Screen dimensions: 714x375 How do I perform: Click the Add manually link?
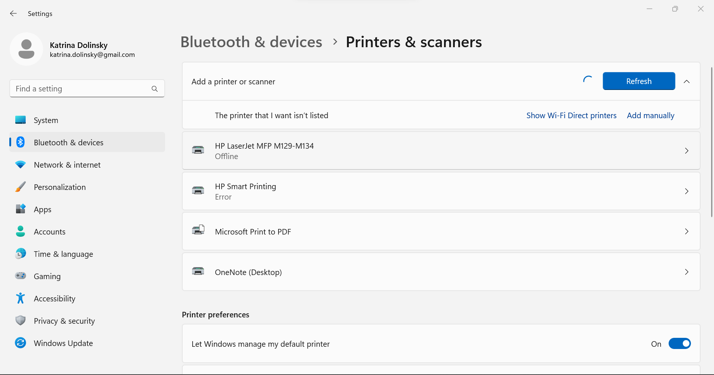coord(650,116)
